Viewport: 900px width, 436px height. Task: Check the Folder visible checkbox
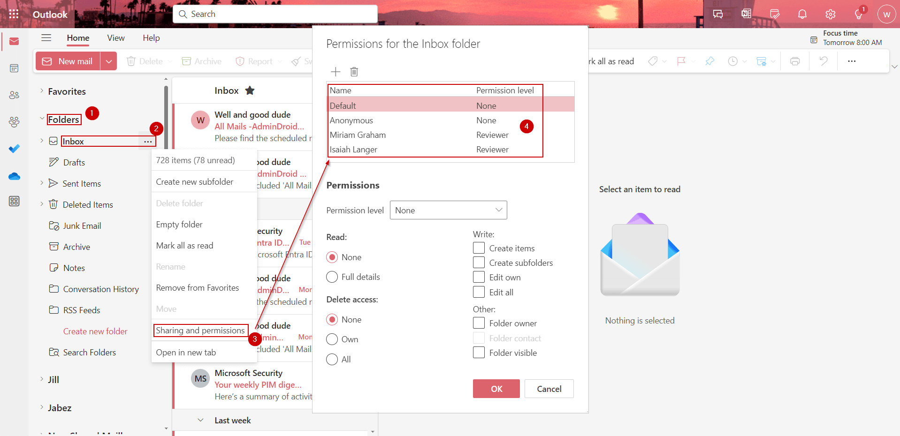click(x=479, y=352)
